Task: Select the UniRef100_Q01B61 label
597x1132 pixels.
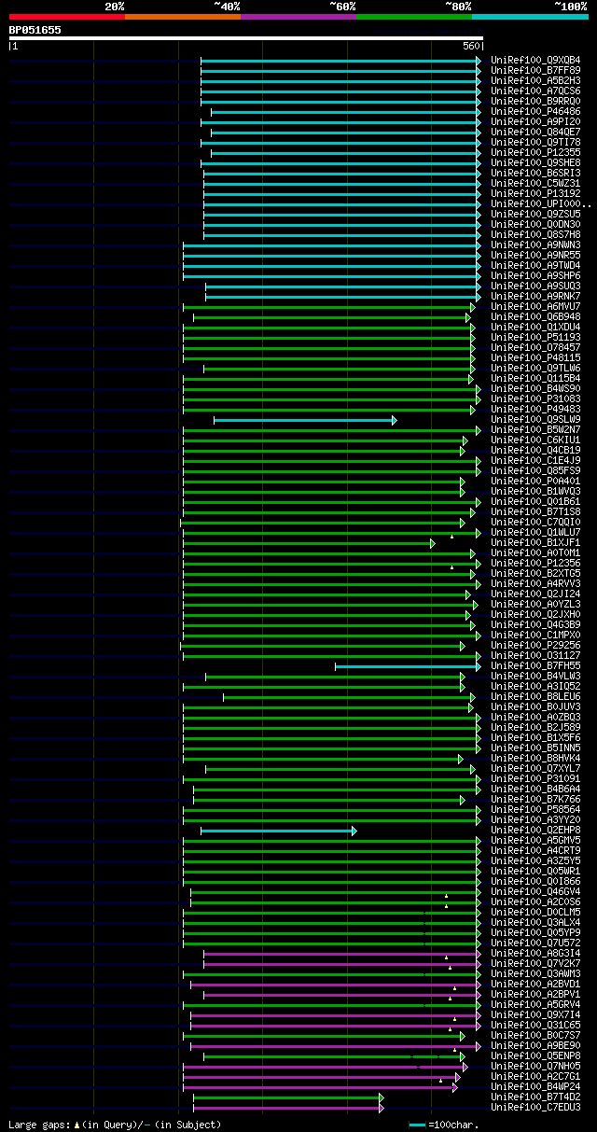Action: pos(535,502)
